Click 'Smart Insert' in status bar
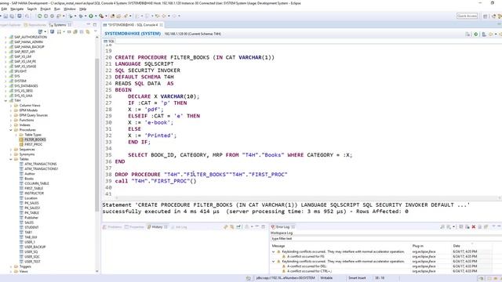 pyautogui.click(x=357, y=278)
